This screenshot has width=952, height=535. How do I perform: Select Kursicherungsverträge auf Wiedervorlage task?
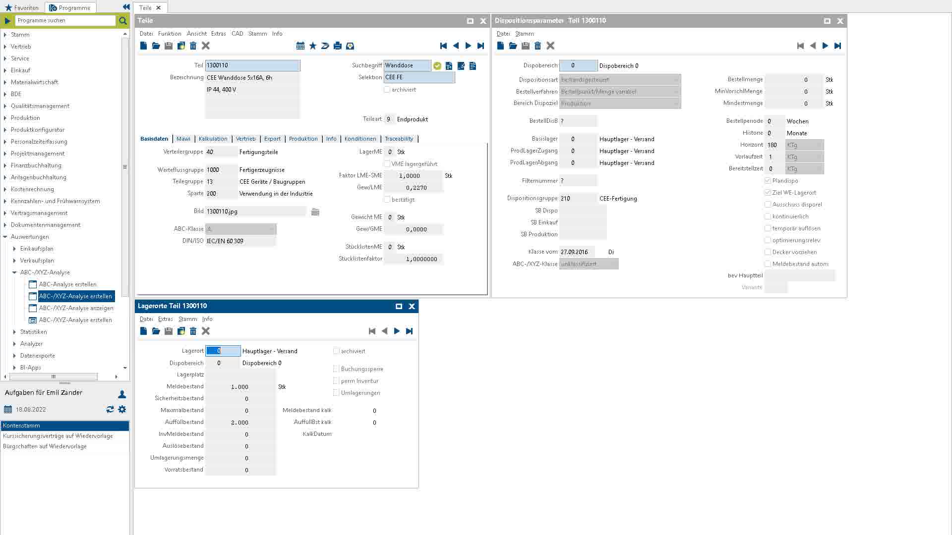pos(64,436)
